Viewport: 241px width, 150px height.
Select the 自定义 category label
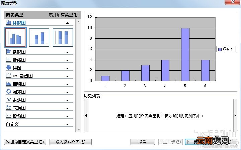12,124
